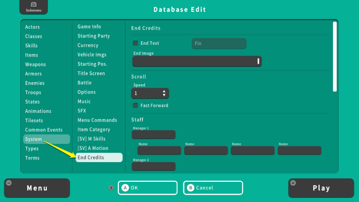359x202 pixels.
Task: Open Music settings
Action: 84,101
